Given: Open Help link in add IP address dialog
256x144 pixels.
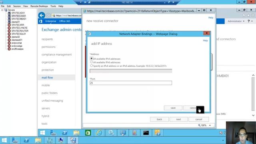Looking at the screenshot, I should click(205, 40).
